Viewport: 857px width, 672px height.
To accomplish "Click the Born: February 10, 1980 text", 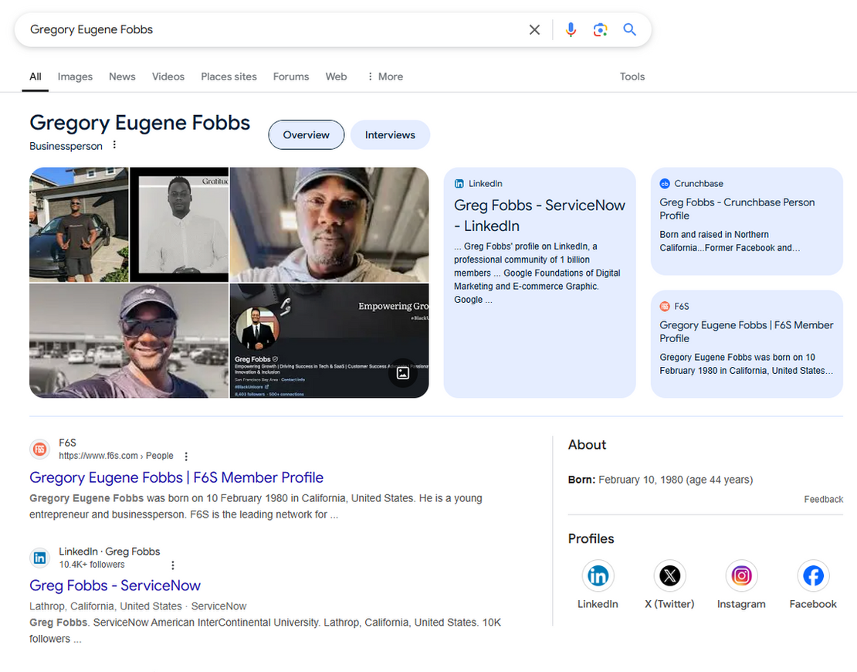I will pyautogui.click(x=660, y=480).
